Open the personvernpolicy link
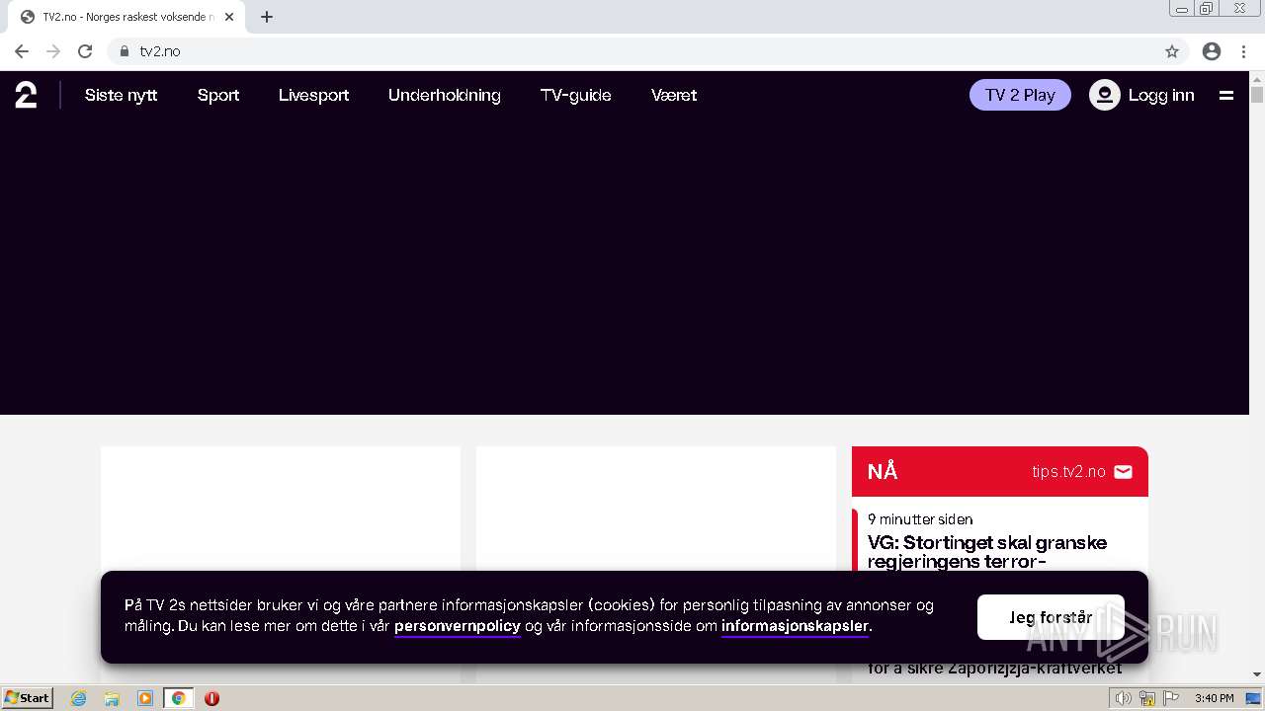 [457, 626]
